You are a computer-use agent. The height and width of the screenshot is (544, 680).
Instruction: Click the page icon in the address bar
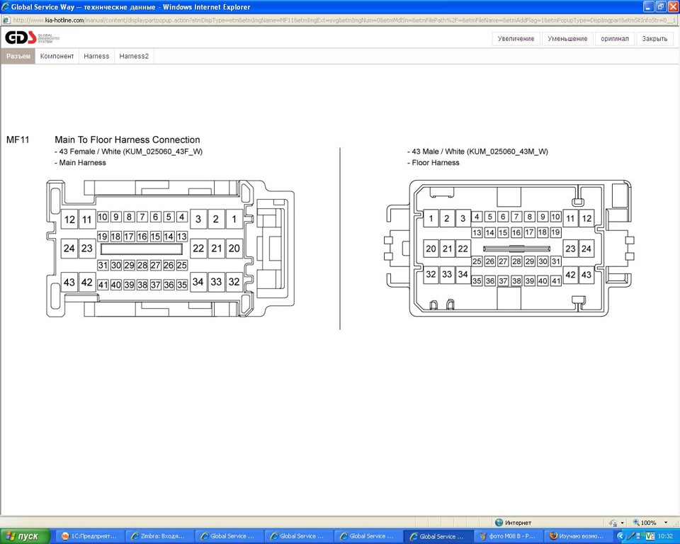click(6, 20)
